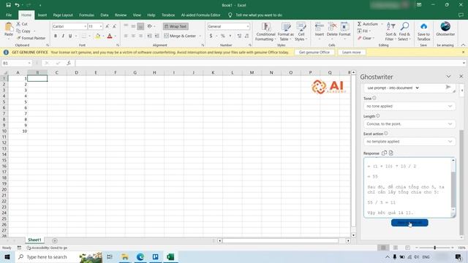Click AutoSum
Image resolution: width=468 pixels, height=263 pixels.
[x=368, y=24]
